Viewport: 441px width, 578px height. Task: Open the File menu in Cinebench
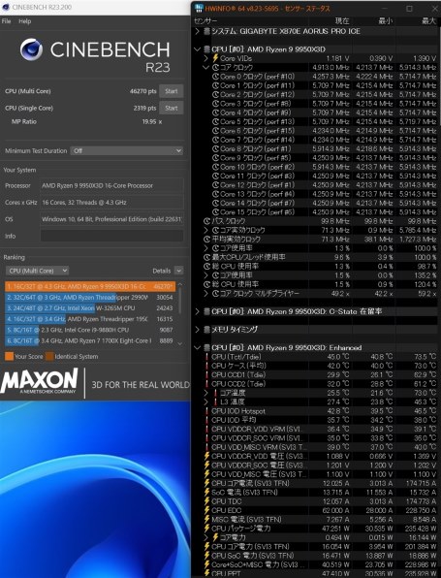(x=6, y=21)
